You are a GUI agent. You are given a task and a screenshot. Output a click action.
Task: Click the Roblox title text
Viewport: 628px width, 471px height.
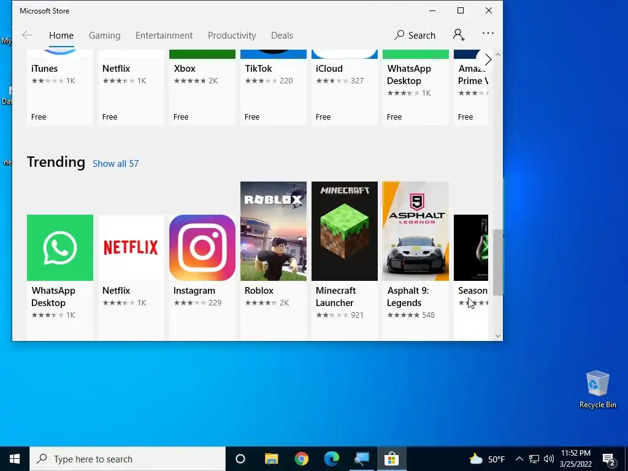point(259,290)
